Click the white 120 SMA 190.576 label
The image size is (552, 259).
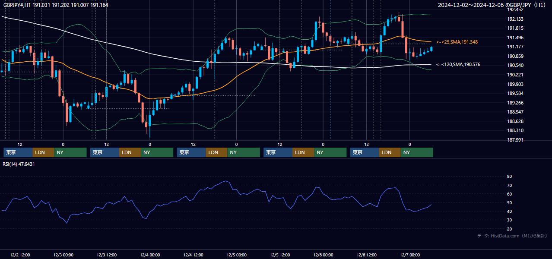point(458,64)
